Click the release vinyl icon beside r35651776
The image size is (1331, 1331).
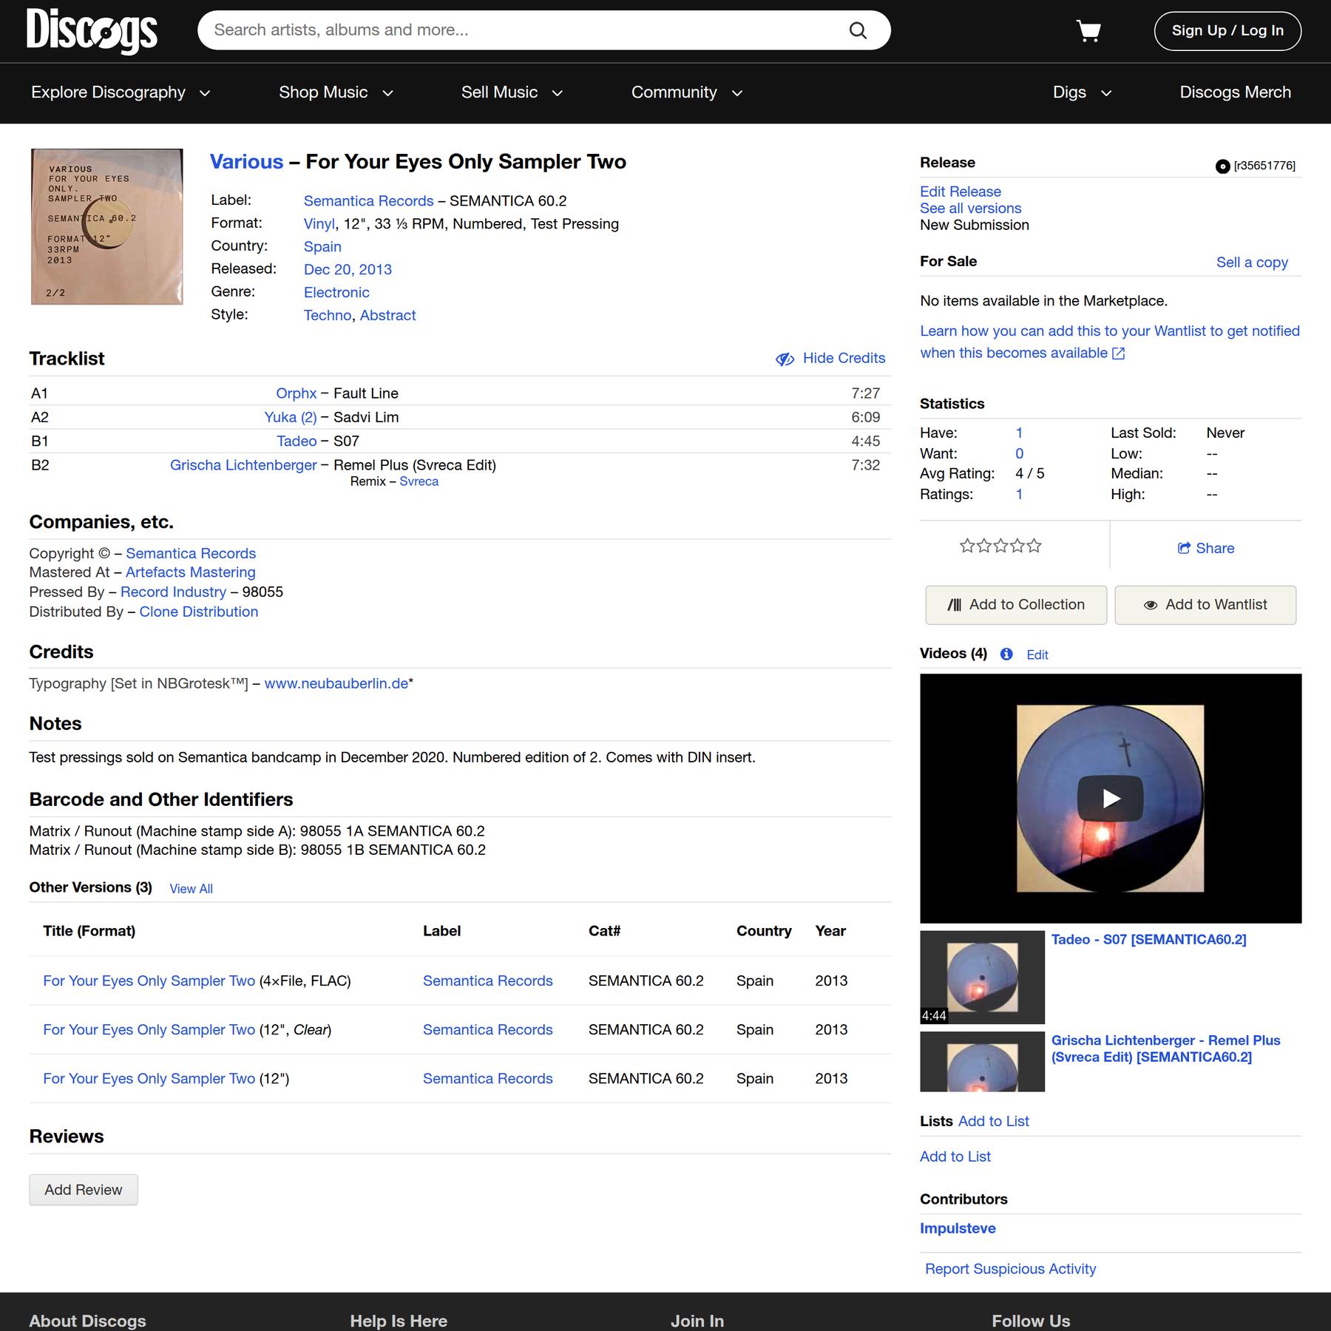click(x=1222, y=166)
